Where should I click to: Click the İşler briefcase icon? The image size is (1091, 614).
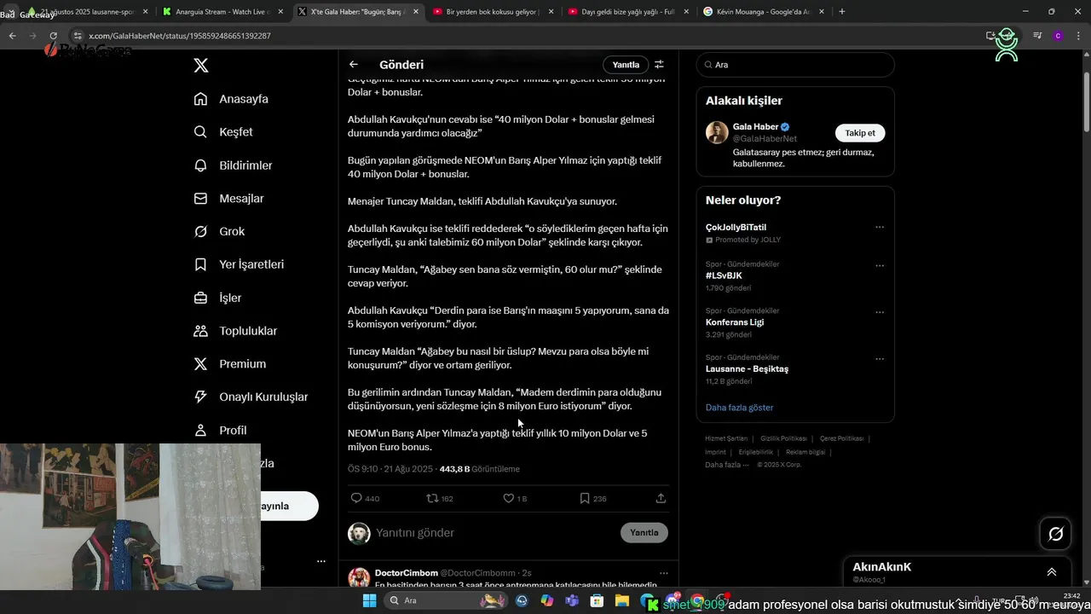click(x=200, y=298)
